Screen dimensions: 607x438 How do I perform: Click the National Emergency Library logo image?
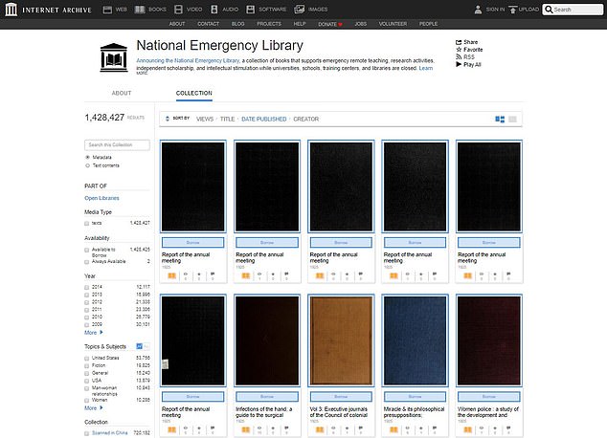[114, 57]
